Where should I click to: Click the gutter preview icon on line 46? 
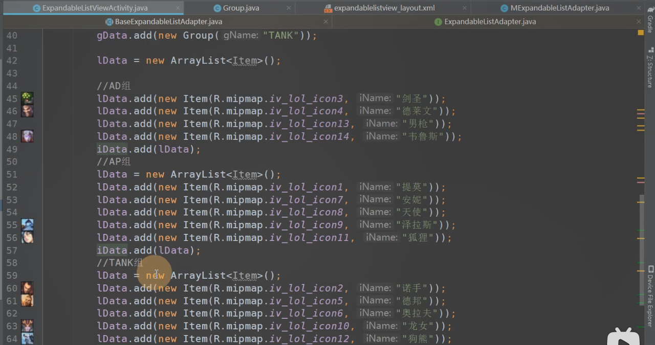[27, 111]
